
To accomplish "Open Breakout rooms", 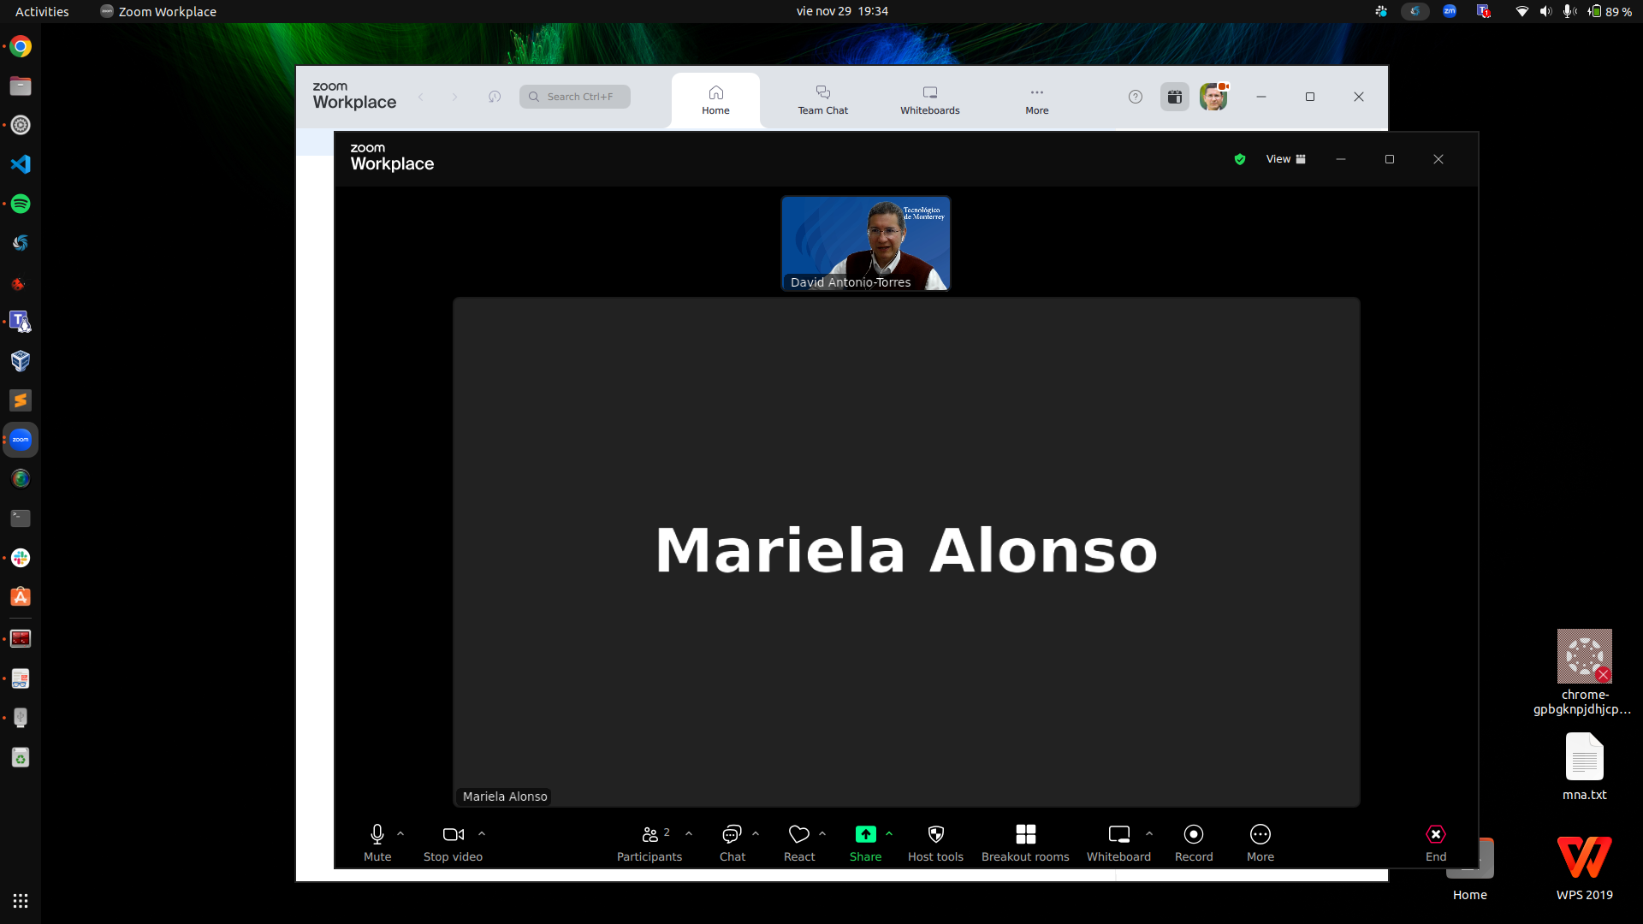I will (x=1025, y=842).
